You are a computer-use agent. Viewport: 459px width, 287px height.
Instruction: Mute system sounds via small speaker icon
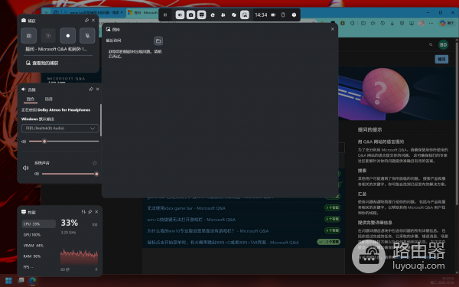tap(37, 174)
